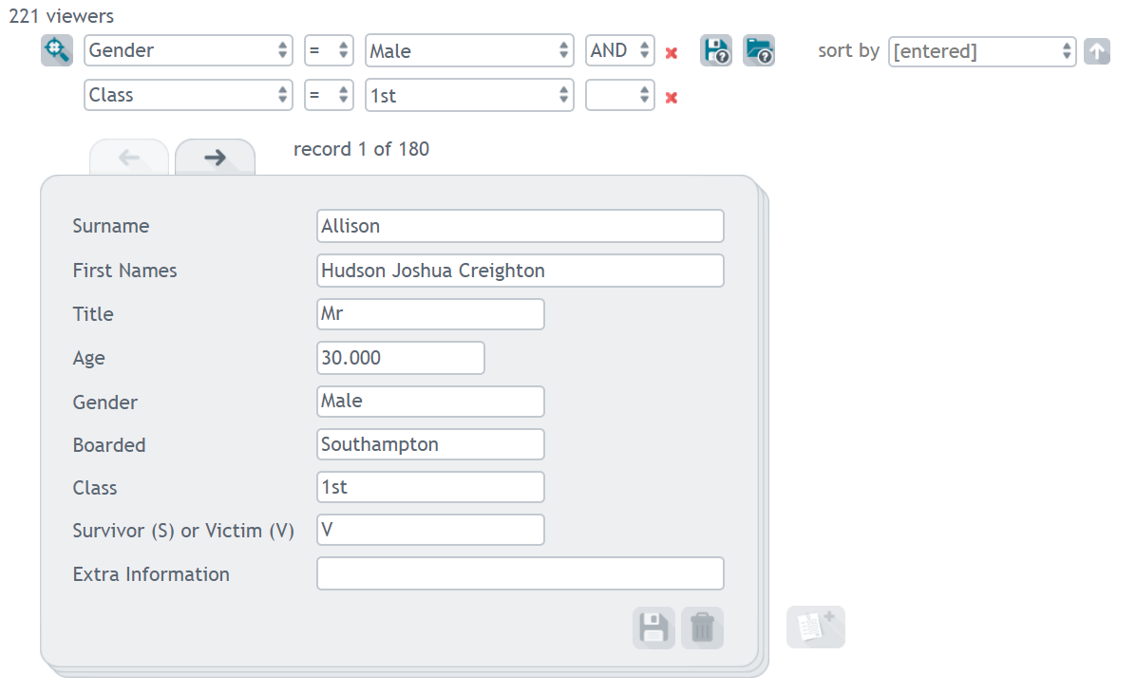This screenshot has height=693, width=1136.
Task: Remove the Gender filter with the red X
Action: (x=672, y=53)
